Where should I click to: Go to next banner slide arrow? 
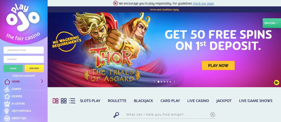[x=174, y=81]
